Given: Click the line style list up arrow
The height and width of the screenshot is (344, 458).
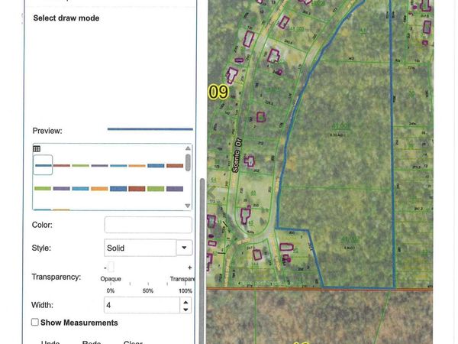Looking at the screenshot, I should point(188,148).
